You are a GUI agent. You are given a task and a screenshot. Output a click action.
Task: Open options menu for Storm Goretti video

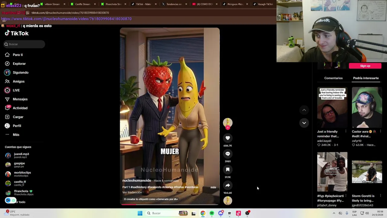coord(380,196)
